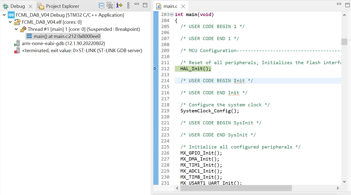Click the USER CODE BEGIN 1 comment
Screen dimensions: 351x195
[213, 26]
